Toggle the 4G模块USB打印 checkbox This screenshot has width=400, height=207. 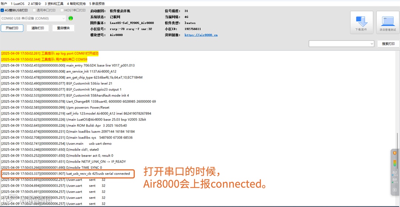(2, 10)
